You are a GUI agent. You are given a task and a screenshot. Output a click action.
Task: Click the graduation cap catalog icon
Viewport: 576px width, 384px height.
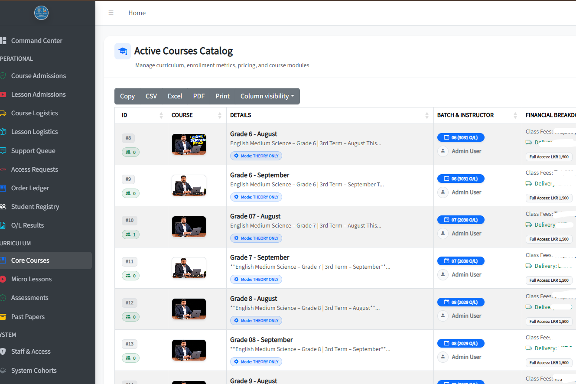123,51
